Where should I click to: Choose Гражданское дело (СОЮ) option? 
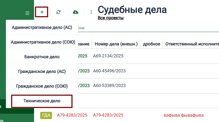(x=42, y=86)
